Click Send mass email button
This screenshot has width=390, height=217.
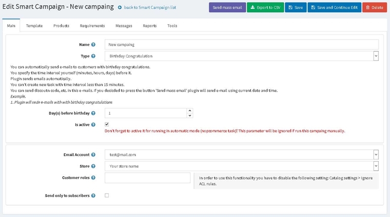click(x=227, y=7)
